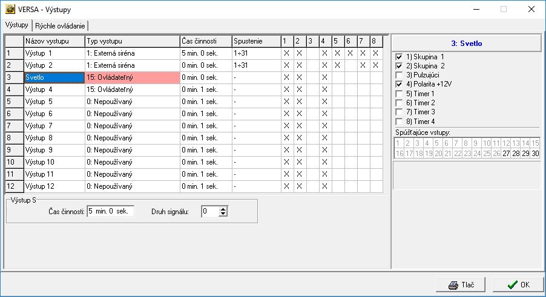Click the VERSA application icon in title bar
The width and height of the screenshot is (546, 297).
coord(9,9)
